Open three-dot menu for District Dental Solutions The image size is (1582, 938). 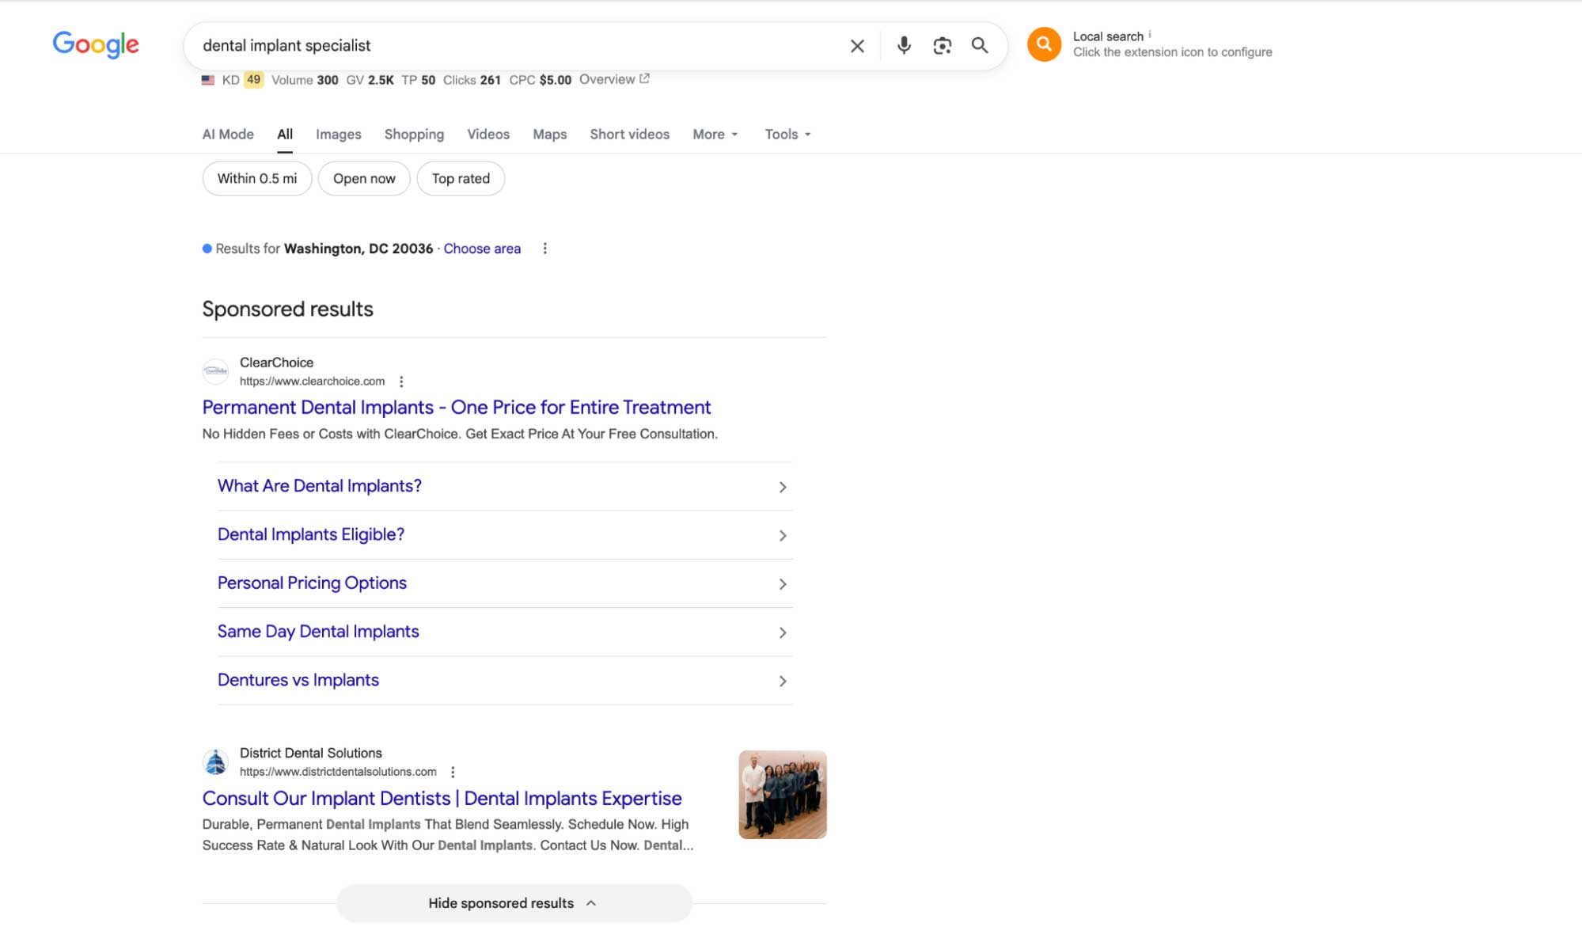453,772
